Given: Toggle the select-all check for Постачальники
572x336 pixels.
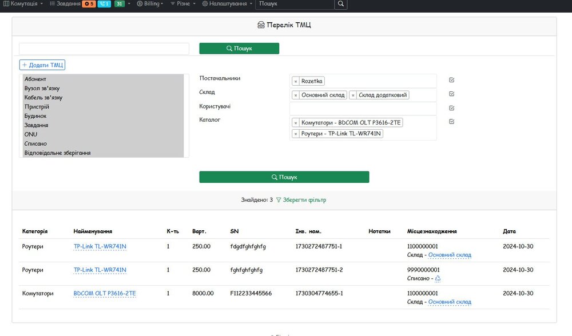Looking at the screenshot, I should tap(452, 80).
